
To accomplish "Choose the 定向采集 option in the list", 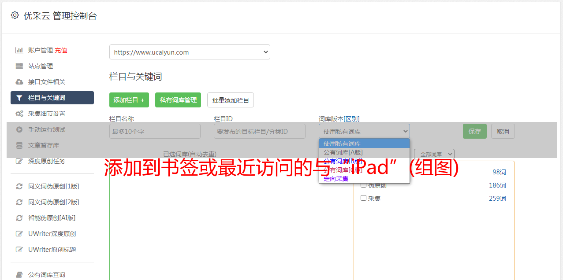I will (x=336, y=179).
